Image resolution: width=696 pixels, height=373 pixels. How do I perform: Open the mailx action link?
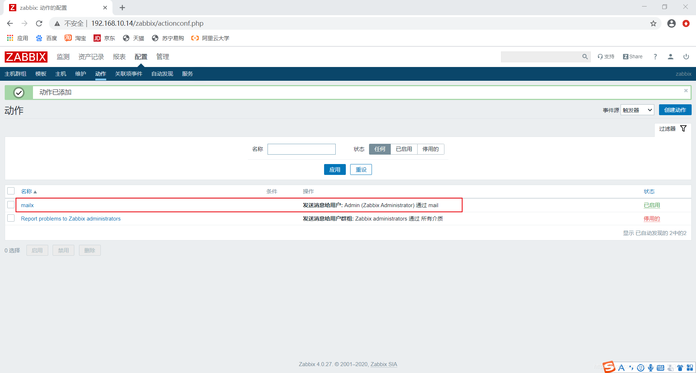point(27,205)
